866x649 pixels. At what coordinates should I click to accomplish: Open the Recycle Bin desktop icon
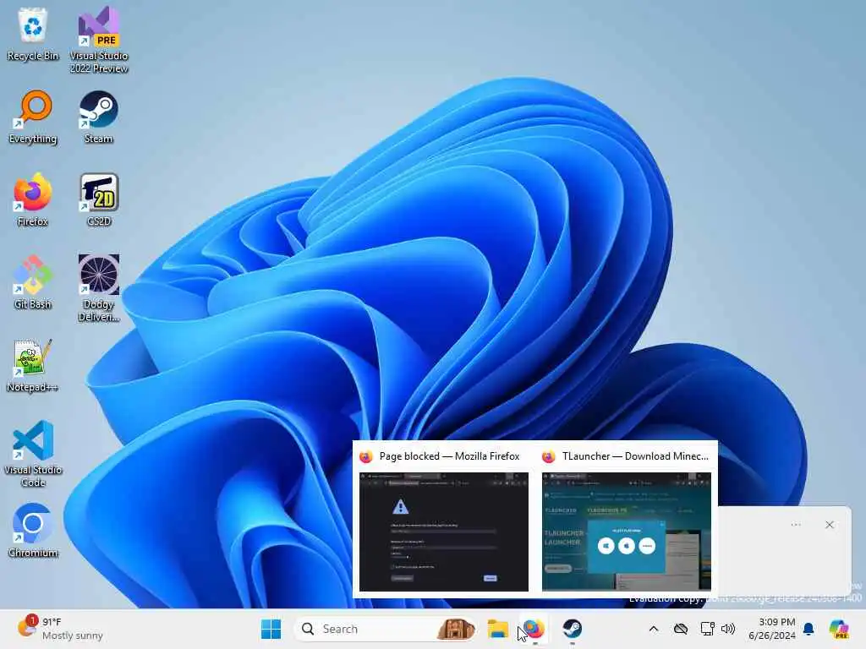click(x=33, y=34)
